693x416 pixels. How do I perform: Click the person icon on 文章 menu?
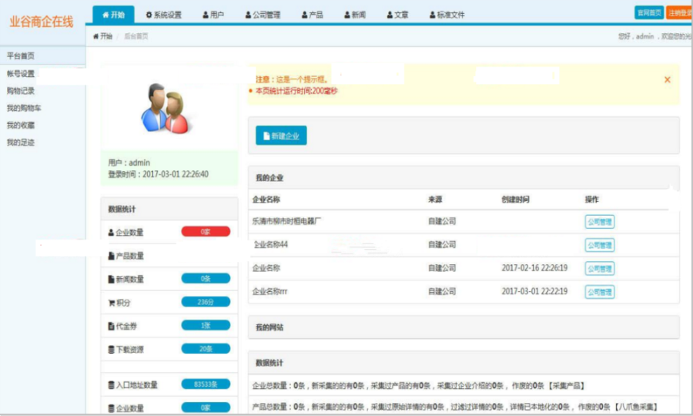coord(390,15)
